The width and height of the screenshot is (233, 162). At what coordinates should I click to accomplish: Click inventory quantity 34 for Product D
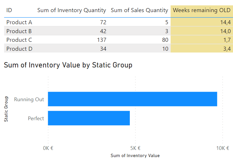pyautogui.click(x=103, y=49)
